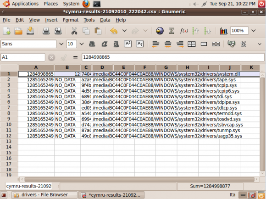This screenshot has width=266, height=199.
Task: Toggle bold text formatting
Action: point(92,44)
